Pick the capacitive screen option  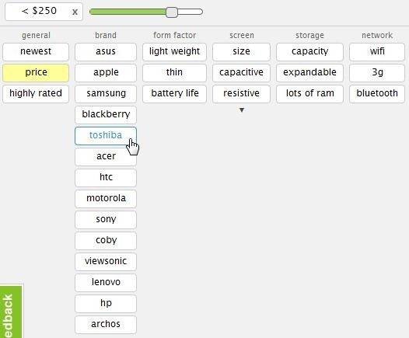[x=241, y=73]
